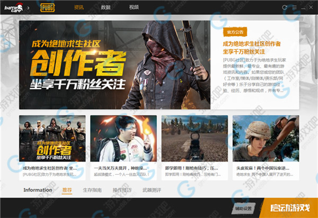Click the Information section label

[x=38, y=190]
